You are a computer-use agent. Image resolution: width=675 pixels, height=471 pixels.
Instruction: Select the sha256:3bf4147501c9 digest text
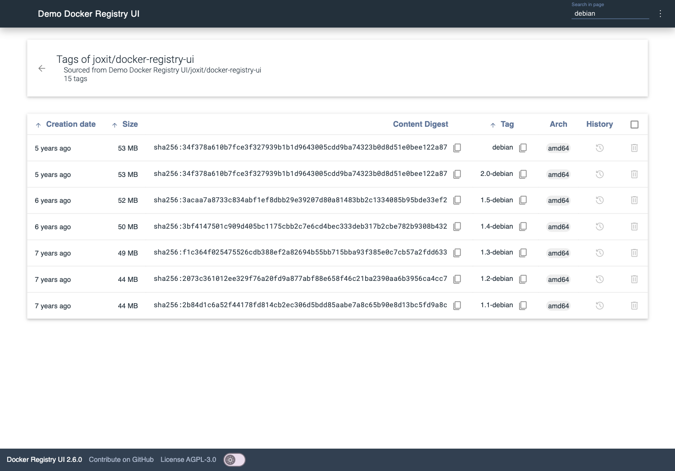click(300, 226)
